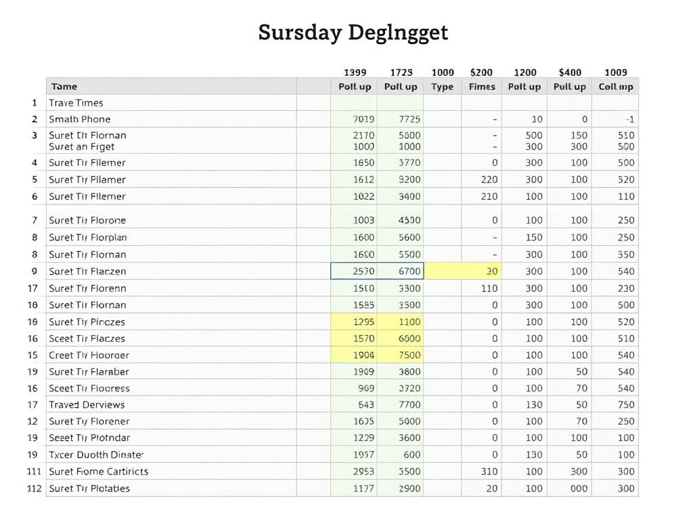Click the $200 Fimes column header
693x520 pixels.
click(x=481, y=87)
